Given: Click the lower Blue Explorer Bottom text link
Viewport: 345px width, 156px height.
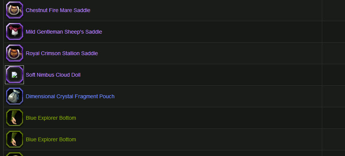Looking at the screenshot, I should pyautogui.click(x=51, y=139).
